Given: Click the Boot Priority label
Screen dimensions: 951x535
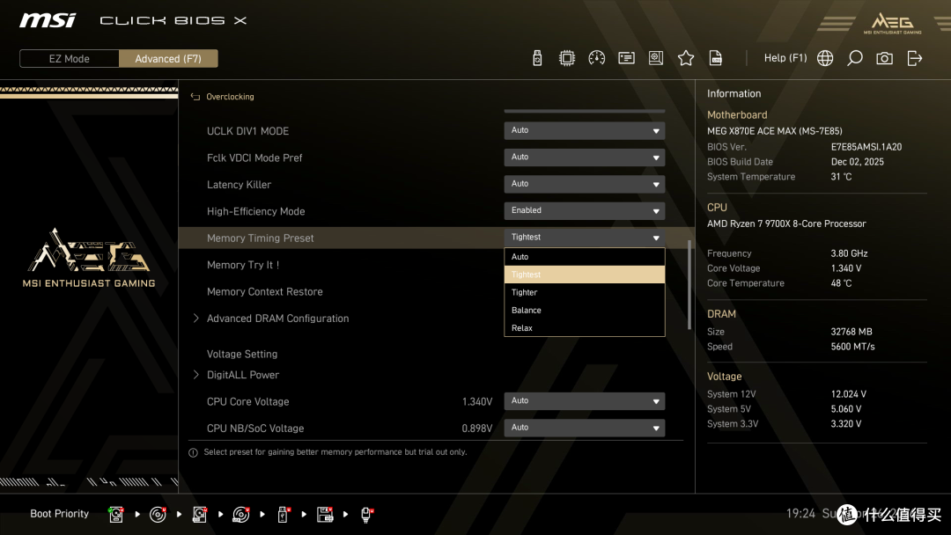Looking at the screenshot, I should pyautogui.click(x=60, y=514).
